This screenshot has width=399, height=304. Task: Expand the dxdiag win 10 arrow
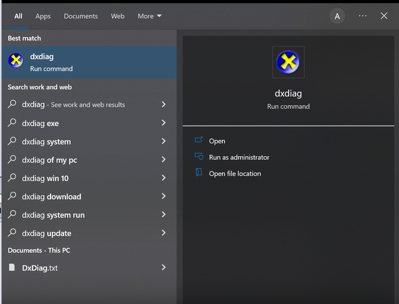pyautogui.click(x=163, y=178)
